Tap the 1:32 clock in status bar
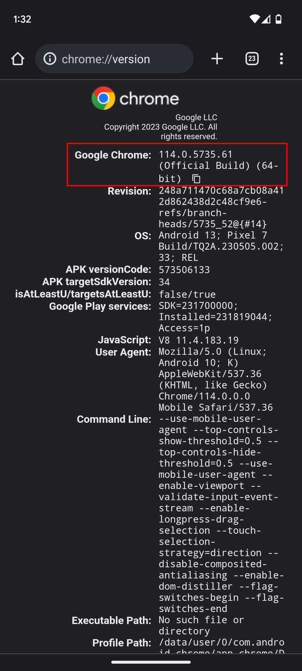 (22, 19)
